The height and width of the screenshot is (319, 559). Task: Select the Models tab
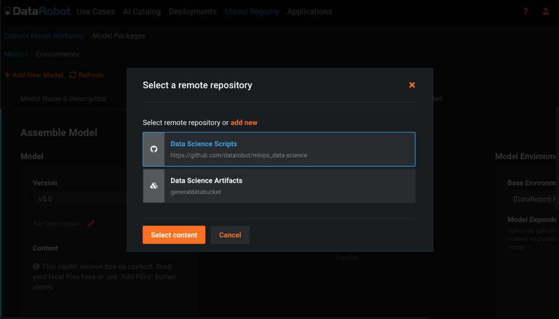tap(15, 54)
